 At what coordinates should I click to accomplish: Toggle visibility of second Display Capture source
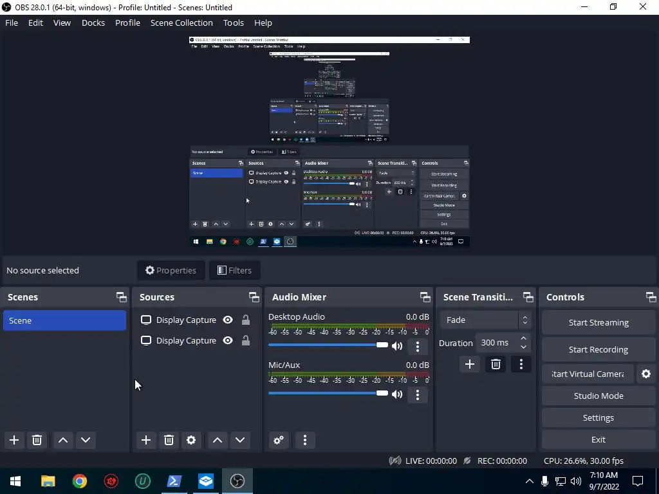[x=228, y=340]
